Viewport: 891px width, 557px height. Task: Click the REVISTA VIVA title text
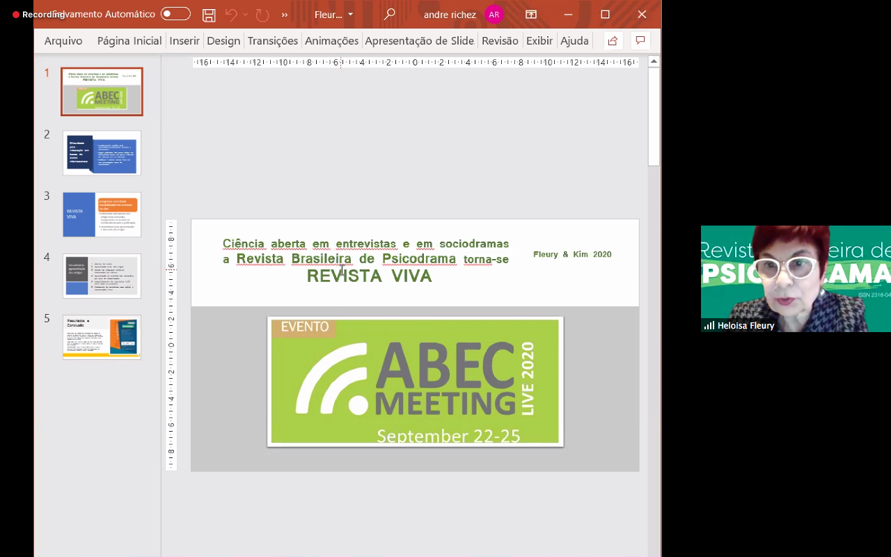[x=369, y=276]
